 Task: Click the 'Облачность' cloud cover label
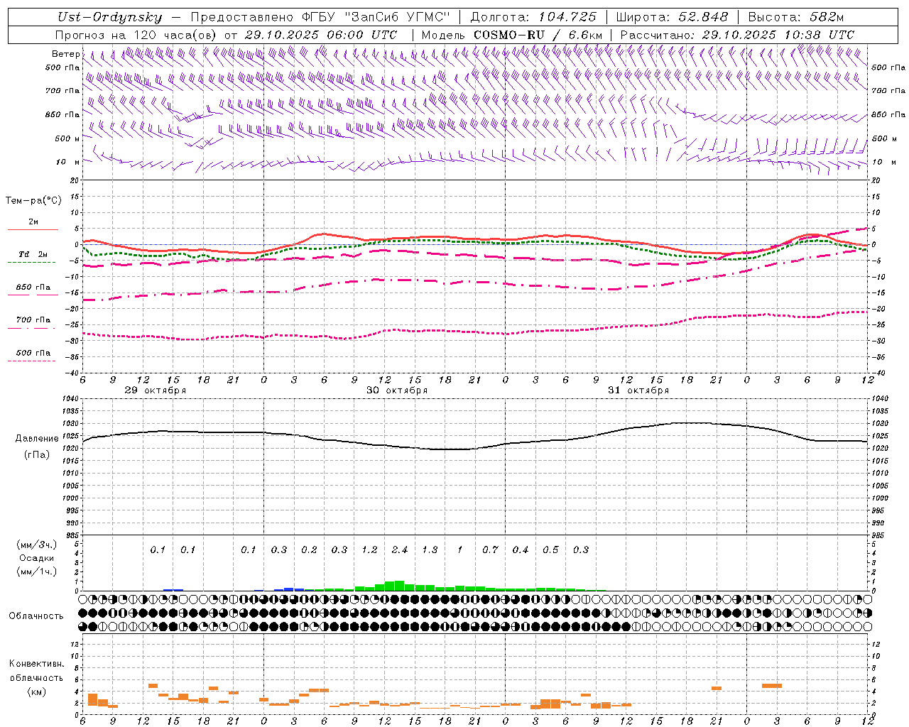click(36, 616)
